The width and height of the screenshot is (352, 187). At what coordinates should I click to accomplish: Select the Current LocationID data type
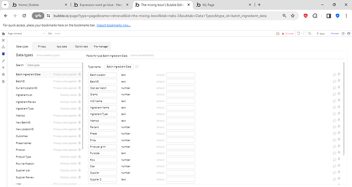click(x=27, y=88)
